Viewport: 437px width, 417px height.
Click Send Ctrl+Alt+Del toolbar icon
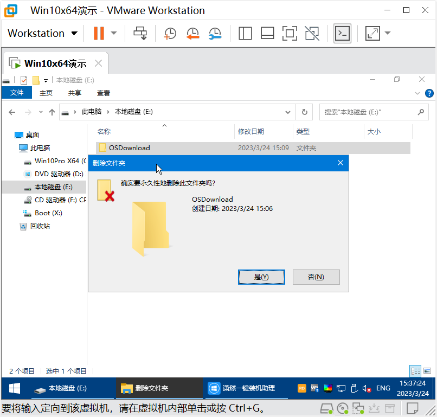[140, 33]
